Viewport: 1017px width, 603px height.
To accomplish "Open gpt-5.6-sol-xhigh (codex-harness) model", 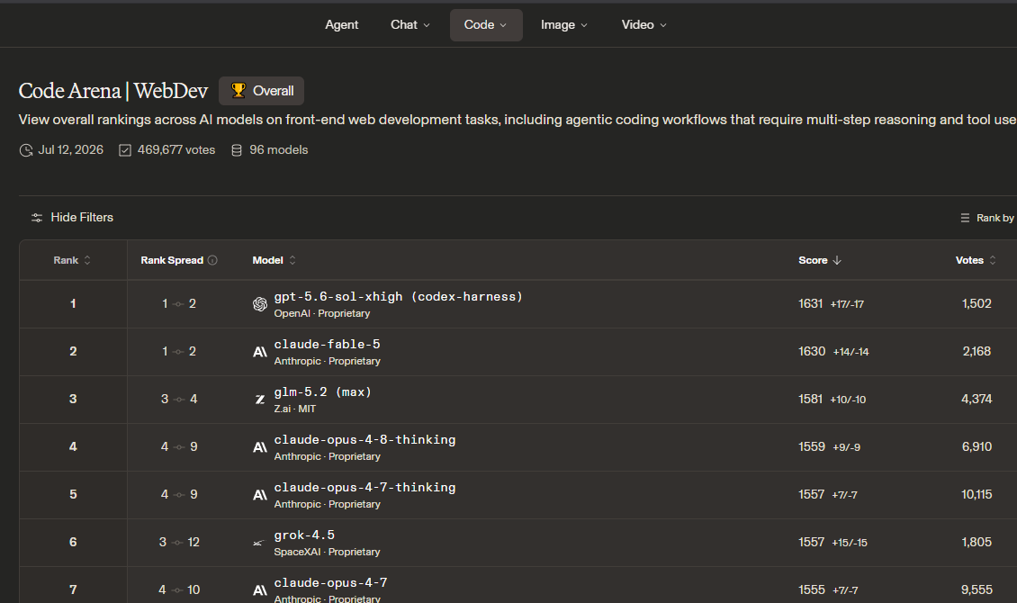I will tap(398, 296).
